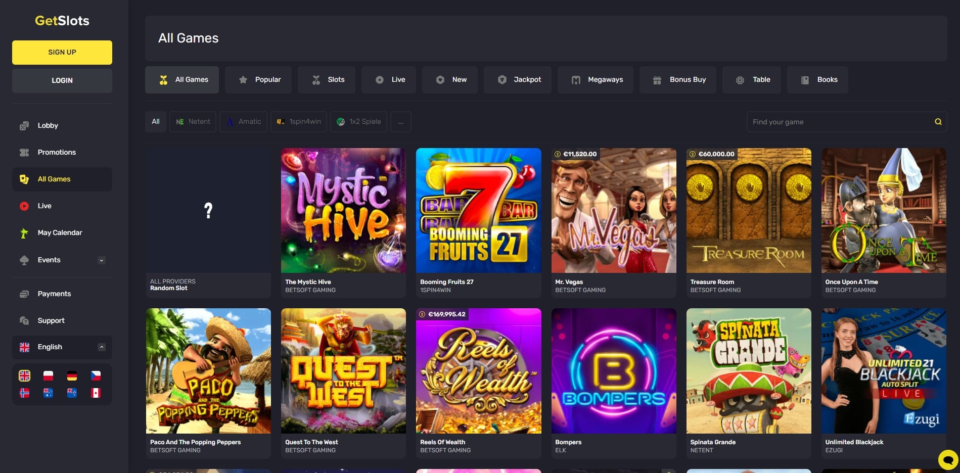This screenshot has width=960, height=473.
Task: Open the Payments page link
Action: pyautogui.click(x=54, y=294)
